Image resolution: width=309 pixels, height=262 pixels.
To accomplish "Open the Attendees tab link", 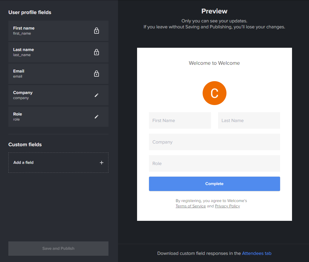I will tap(257, 253).
